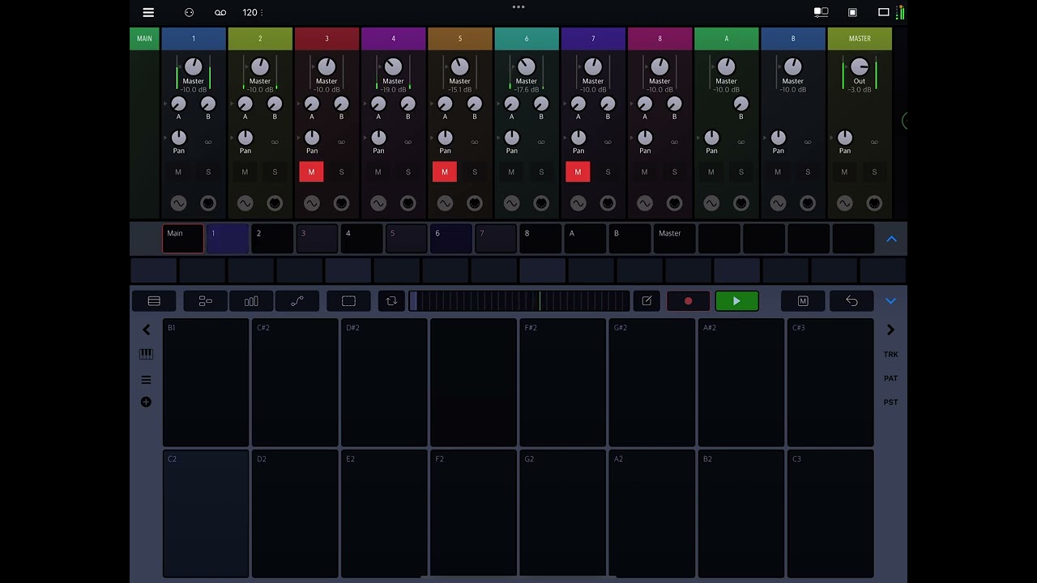Unmute channel 3 with its red M button
This screenshot has width=1037, height=583.
point(311,172)
